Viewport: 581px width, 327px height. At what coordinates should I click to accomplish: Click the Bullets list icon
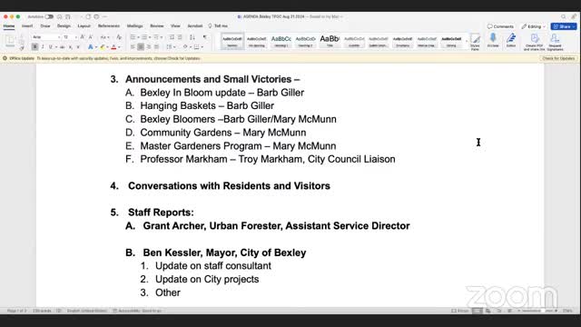point(133,37)
